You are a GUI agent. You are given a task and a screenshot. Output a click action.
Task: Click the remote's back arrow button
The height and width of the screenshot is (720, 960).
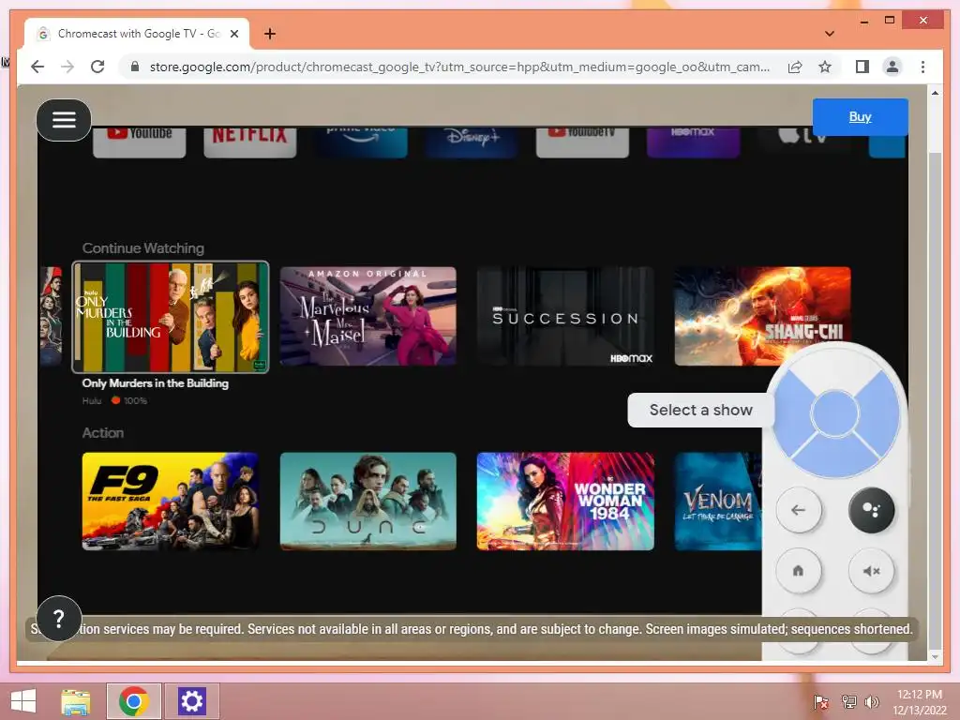point(799,509)
